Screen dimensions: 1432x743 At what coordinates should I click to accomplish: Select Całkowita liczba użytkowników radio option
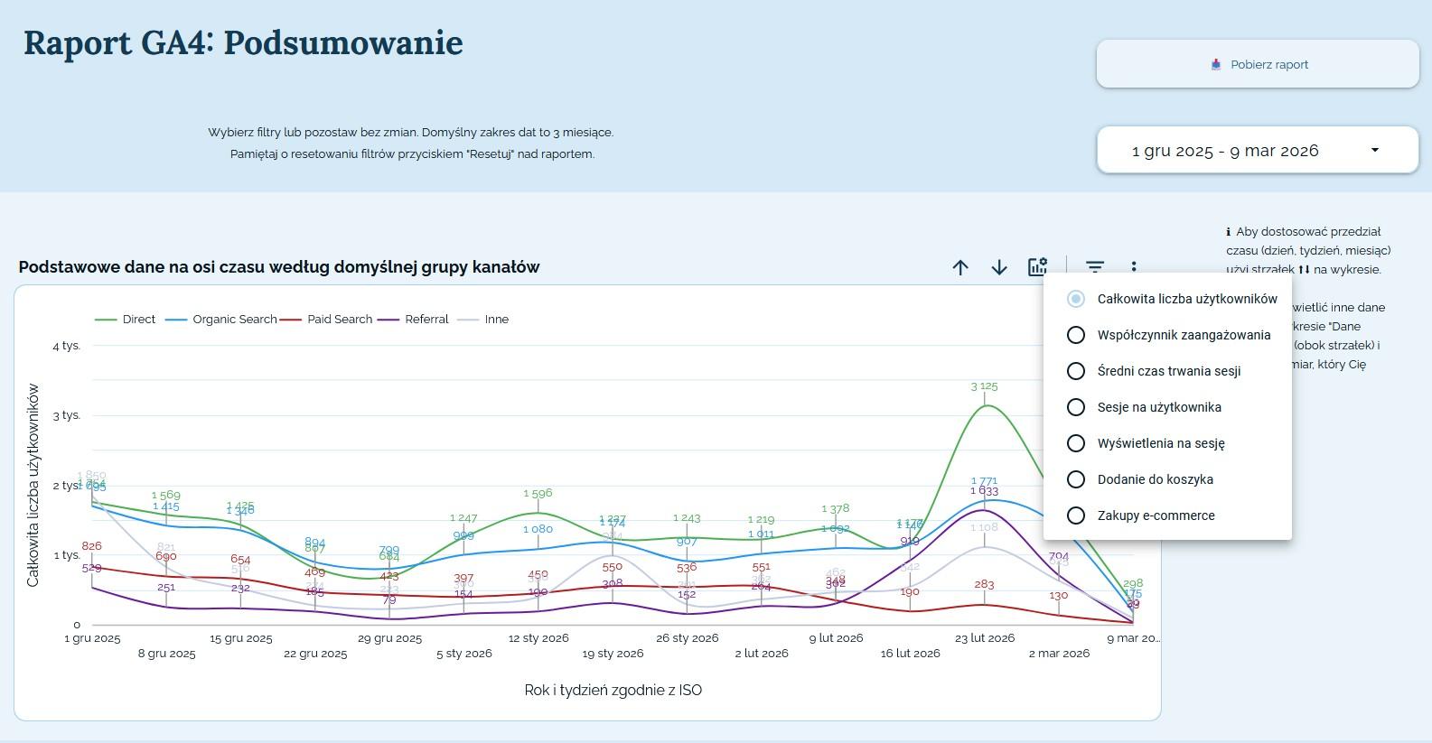1075,299
